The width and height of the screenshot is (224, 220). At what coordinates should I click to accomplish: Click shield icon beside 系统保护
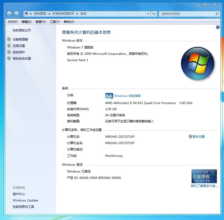coord(9,52)
